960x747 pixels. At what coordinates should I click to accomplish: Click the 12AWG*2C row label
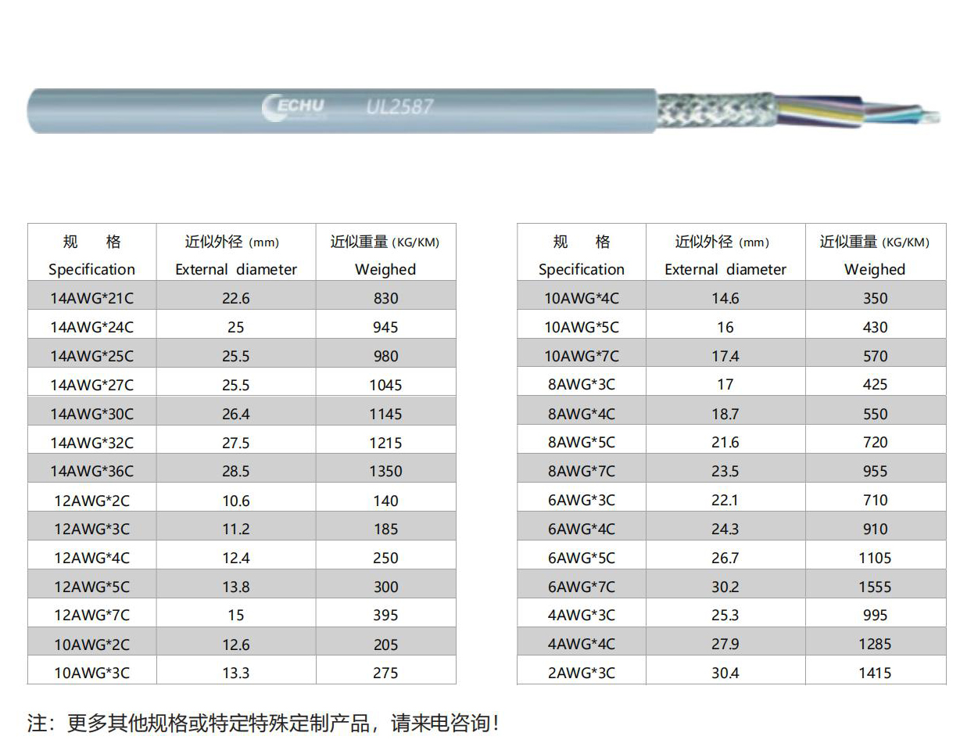[x=92, y=501]
